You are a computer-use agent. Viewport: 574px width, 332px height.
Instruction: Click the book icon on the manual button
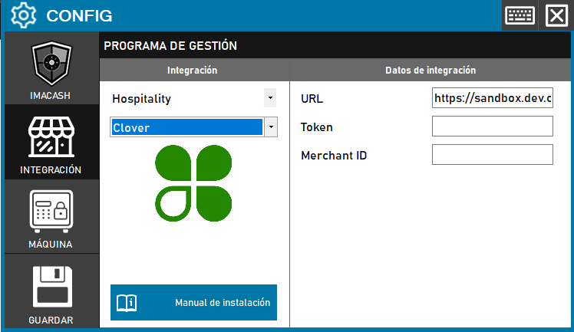[x=127, y=302]
